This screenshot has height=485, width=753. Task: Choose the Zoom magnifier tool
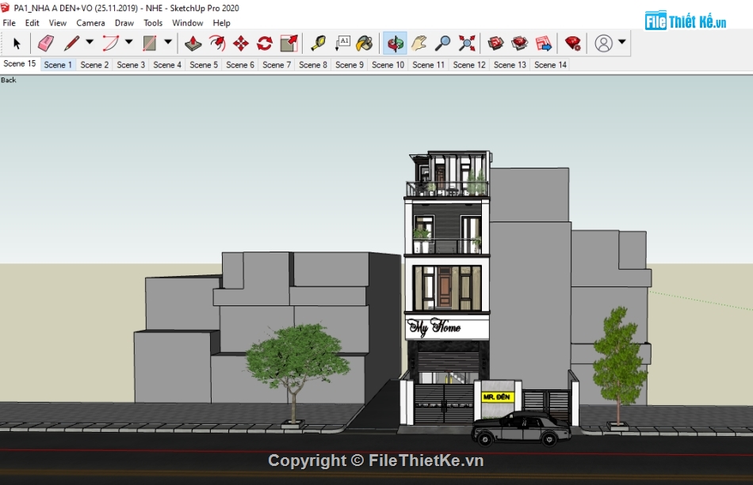point(443,44)
